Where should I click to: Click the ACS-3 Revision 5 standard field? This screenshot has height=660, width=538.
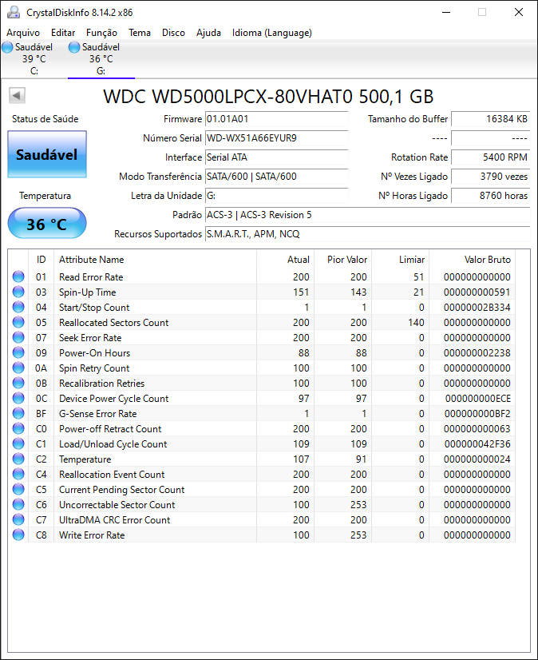(x=368, y=215)
